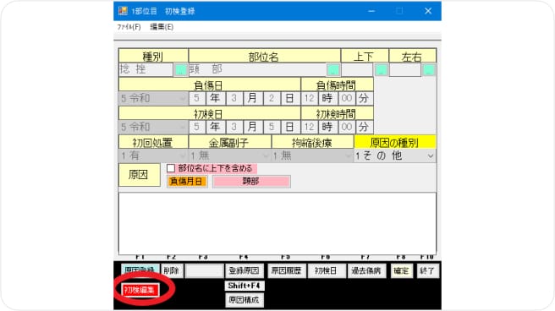Viewport: 555px width, 311px height.
Task: Open the 編集(E) menu
Action: tap(162, 27)
